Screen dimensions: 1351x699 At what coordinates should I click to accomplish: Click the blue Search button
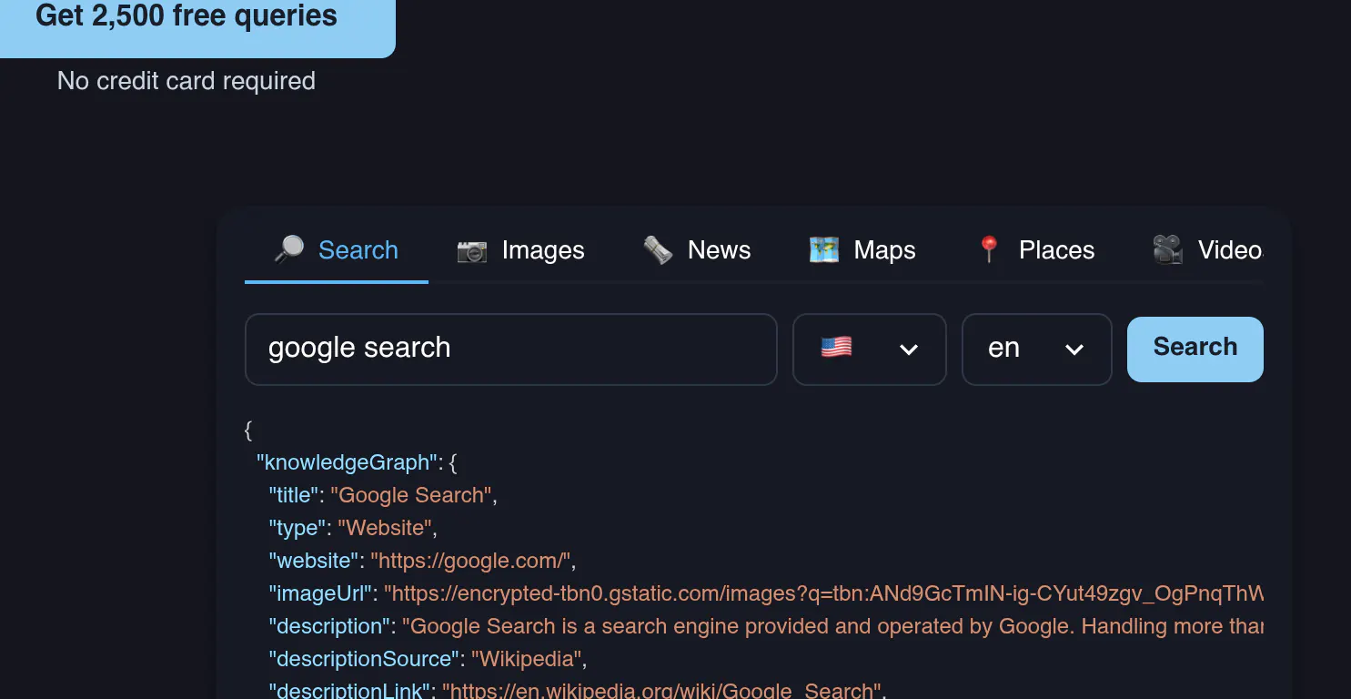coord(1195,349)
